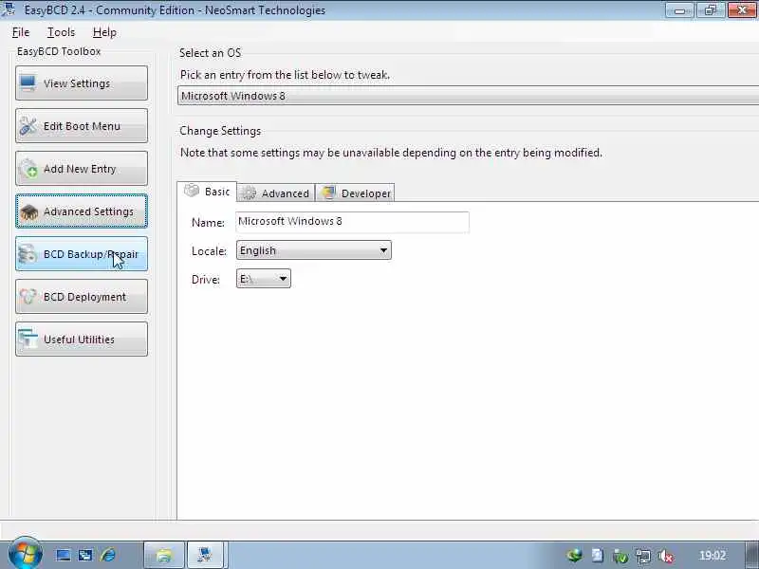Minimize the EasyBCD window

click(x=679, y=10)
